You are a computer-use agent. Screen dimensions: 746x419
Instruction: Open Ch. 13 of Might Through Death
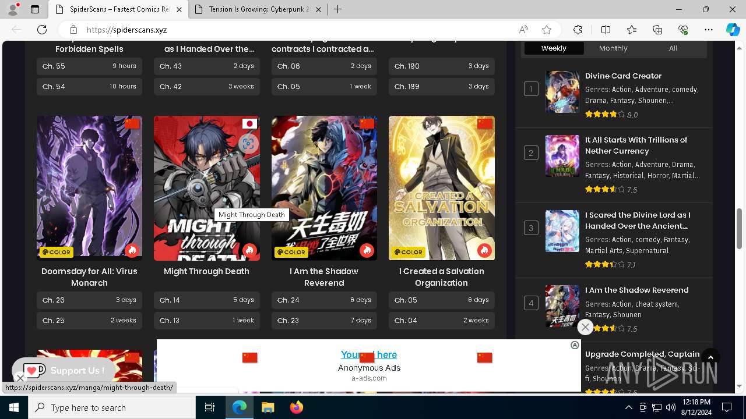tap(207, 321)
